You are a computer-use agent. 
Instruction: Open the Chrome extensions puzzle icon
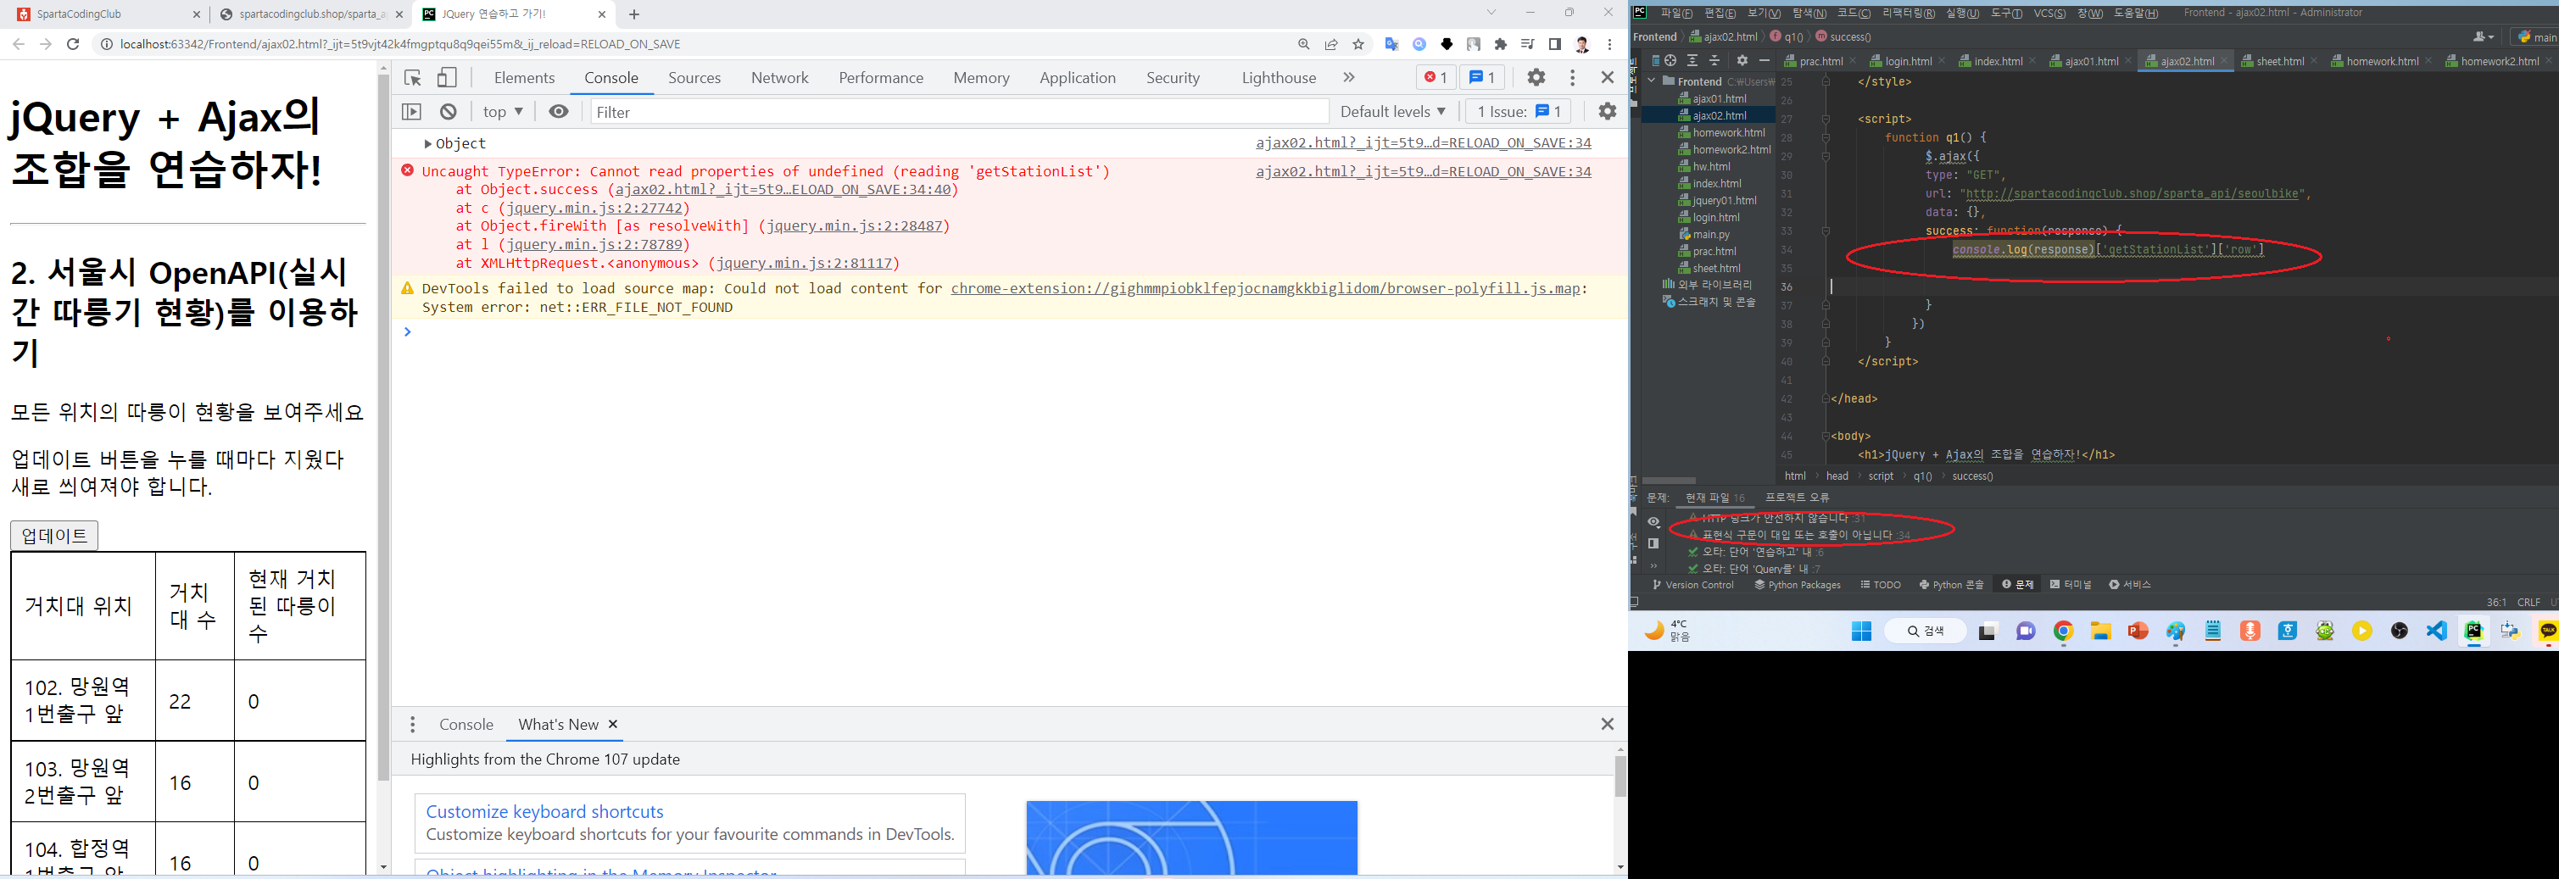(1500, 44)
